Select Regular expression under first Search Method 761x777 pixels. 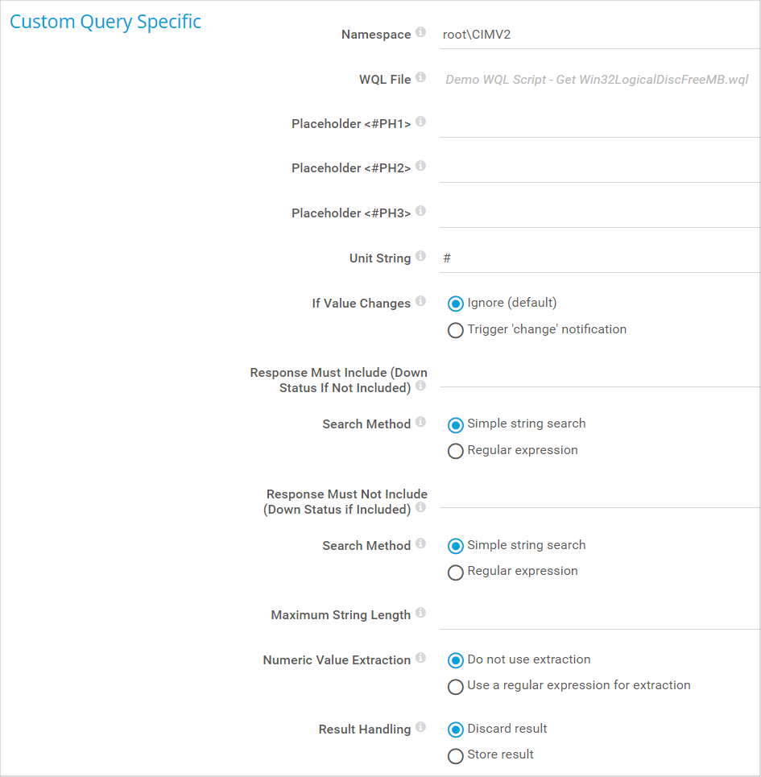click(456, 451)
